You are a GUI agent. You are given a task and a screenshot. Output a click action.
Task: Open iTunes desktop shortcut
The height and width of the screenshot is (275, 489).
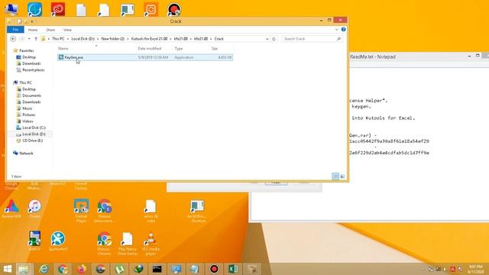(x=34, y=209)
